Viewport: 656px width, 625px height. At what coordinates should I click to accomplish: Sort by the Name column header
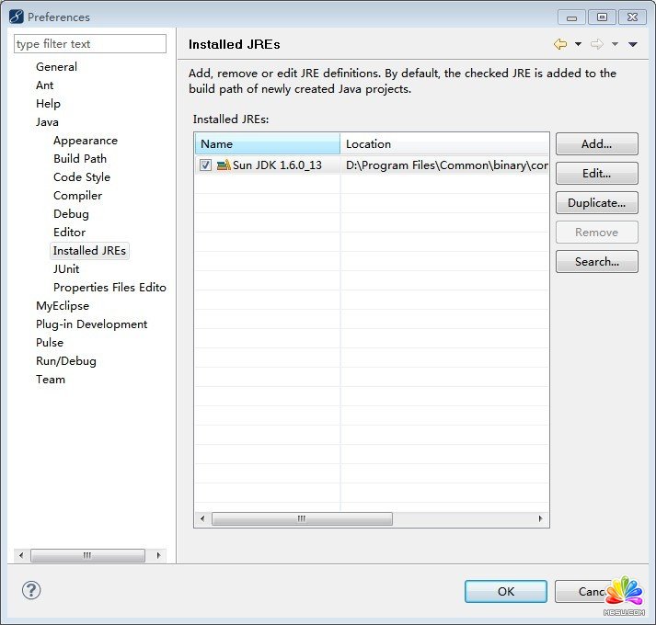[x=267, y=144]
